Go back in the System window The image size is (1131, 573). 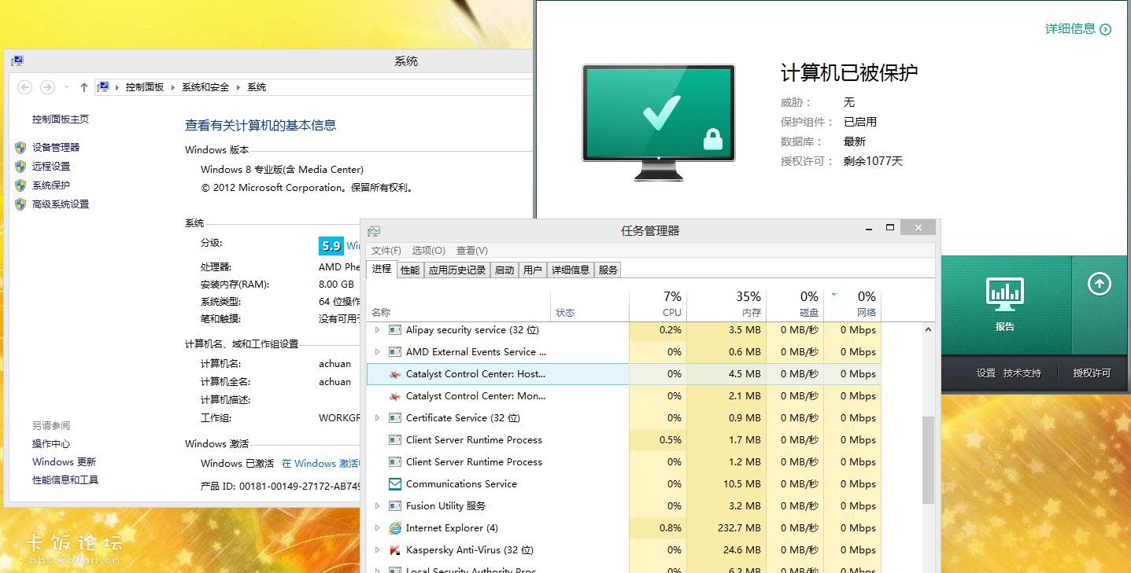(x=24, y=87)
